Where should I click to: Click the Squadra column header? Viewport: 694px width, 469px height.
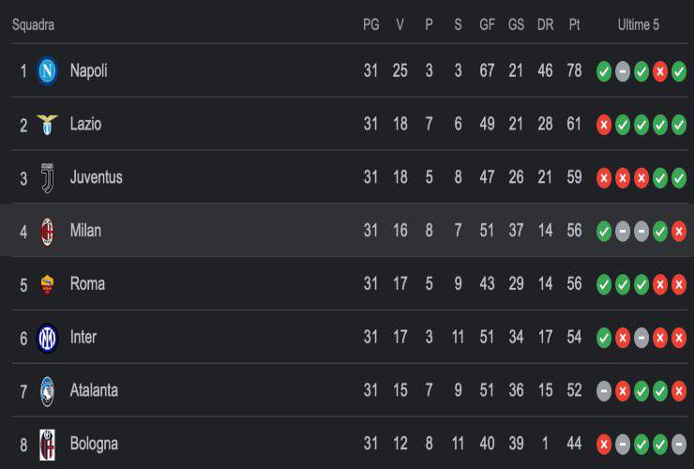pyautogui.click(x=33, y=24)
